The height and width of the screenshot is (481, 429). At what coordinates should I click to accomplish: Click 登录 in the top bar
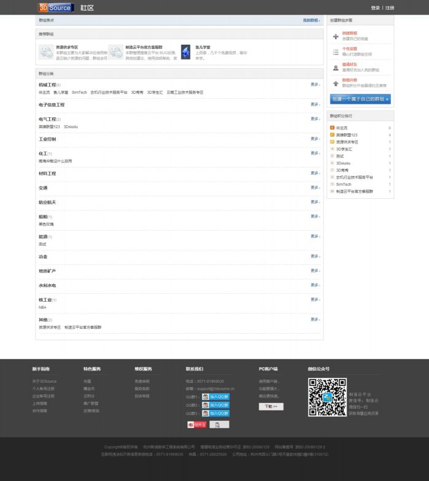[x=375, y=8]
